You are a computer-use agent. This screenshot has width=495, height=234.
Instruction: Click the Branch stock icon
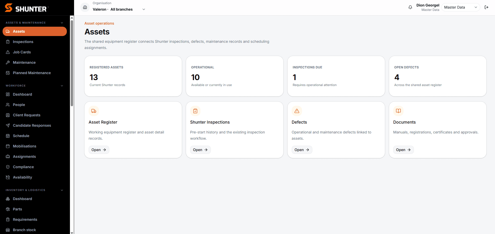[x=8, y=230]
